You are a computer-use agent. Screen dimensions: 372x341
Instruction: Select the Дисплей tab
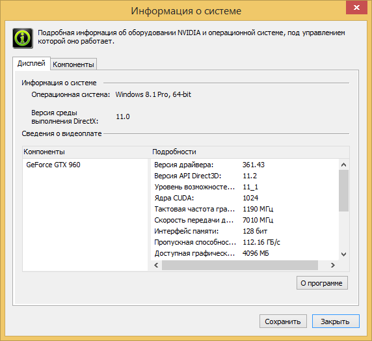(31, 63)
